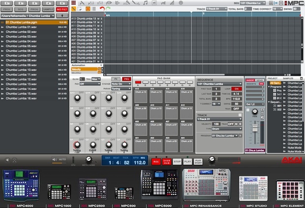Click the waveform sample edit icon
The image size is (305, 208).
(x=136, y=3)
